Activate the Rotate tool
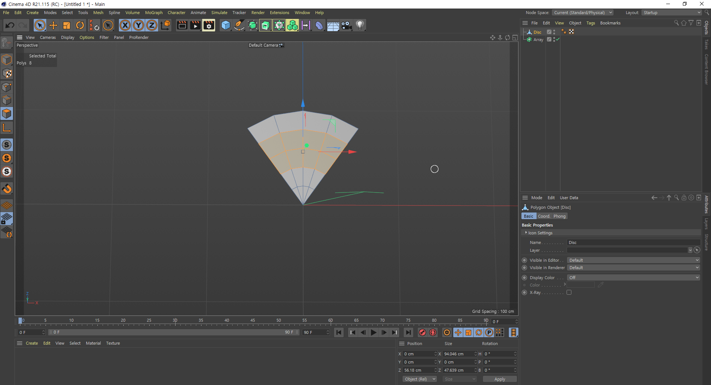Viewport: 711px width, 385px height. coord(80,25)
